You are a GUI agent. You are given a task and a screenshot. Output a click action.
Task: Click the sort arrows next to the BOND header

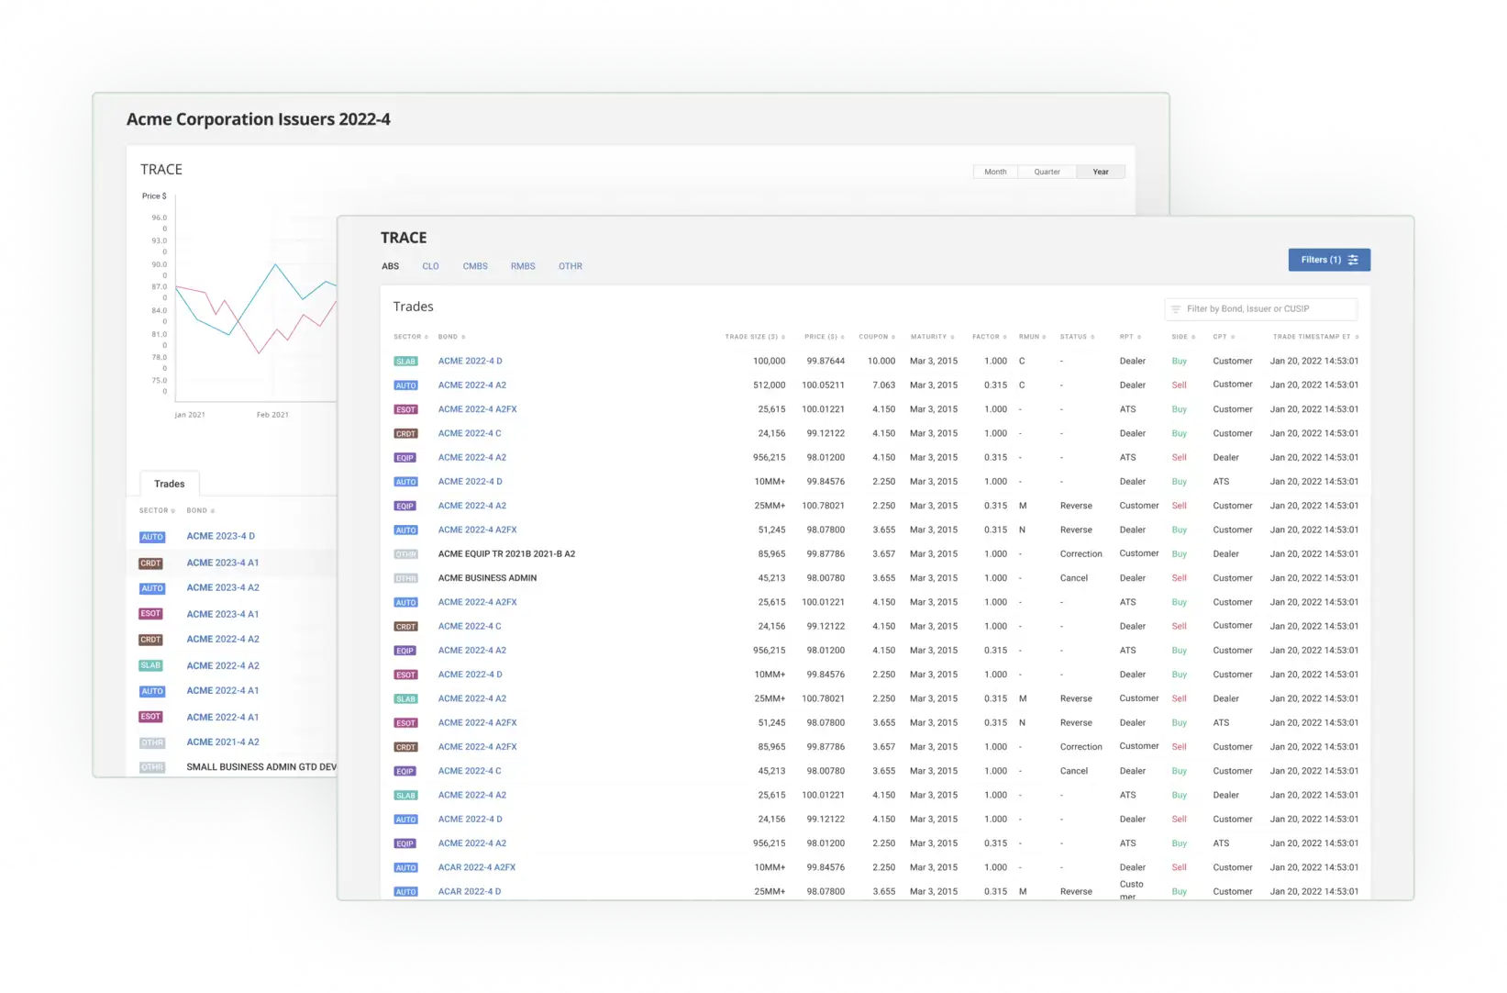click(463, 337)
